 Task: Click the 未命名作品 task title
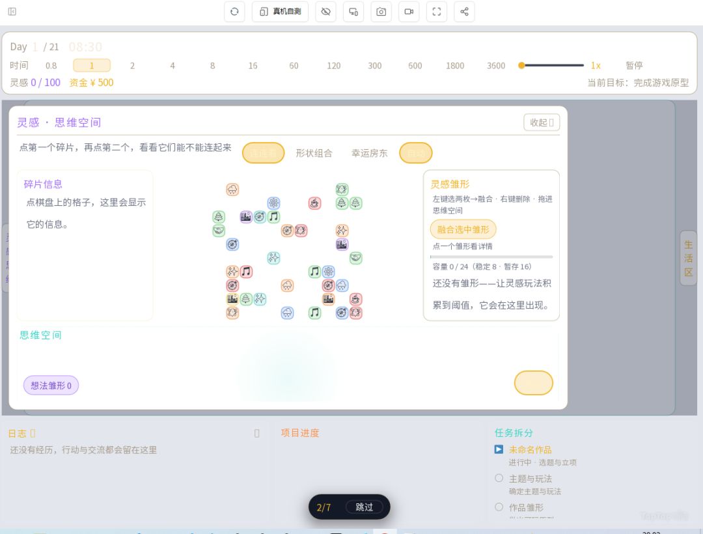(530, 450)
